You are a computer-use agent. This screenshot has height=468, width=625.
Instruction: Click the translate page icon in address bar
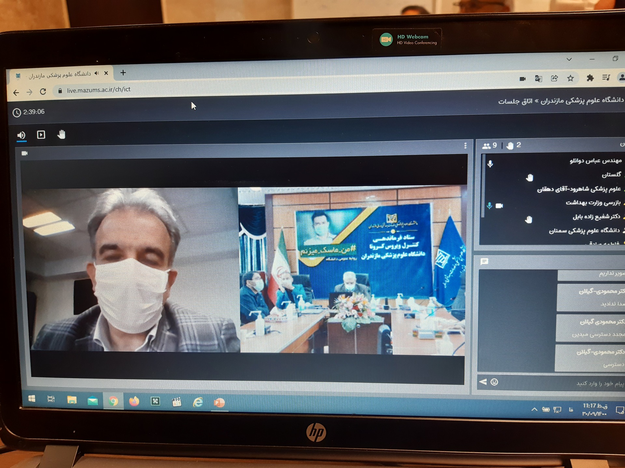pyautogui.click(x=538, y=79)
